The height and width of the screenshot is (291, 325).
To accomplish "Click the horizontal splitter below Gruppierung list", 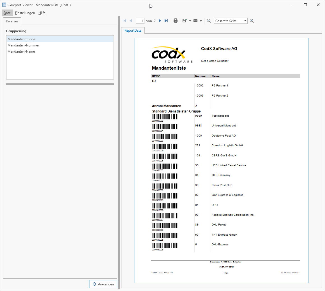I will coord(60,84).
